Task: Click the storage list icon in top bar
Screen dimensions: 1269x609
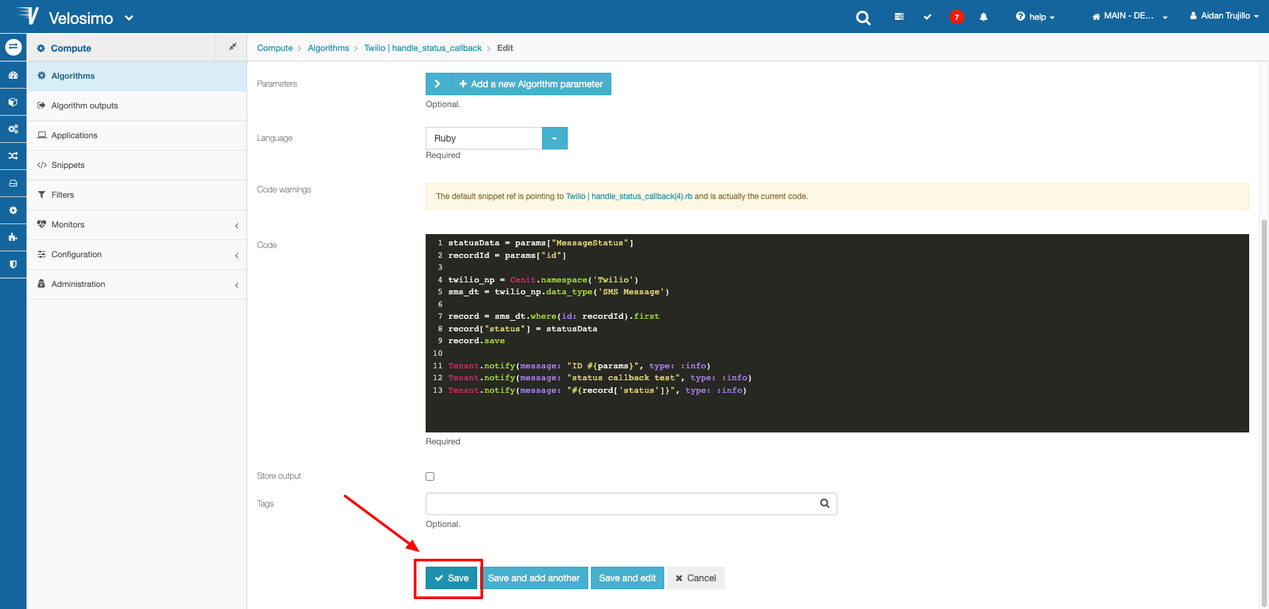Action: (899, 17)
